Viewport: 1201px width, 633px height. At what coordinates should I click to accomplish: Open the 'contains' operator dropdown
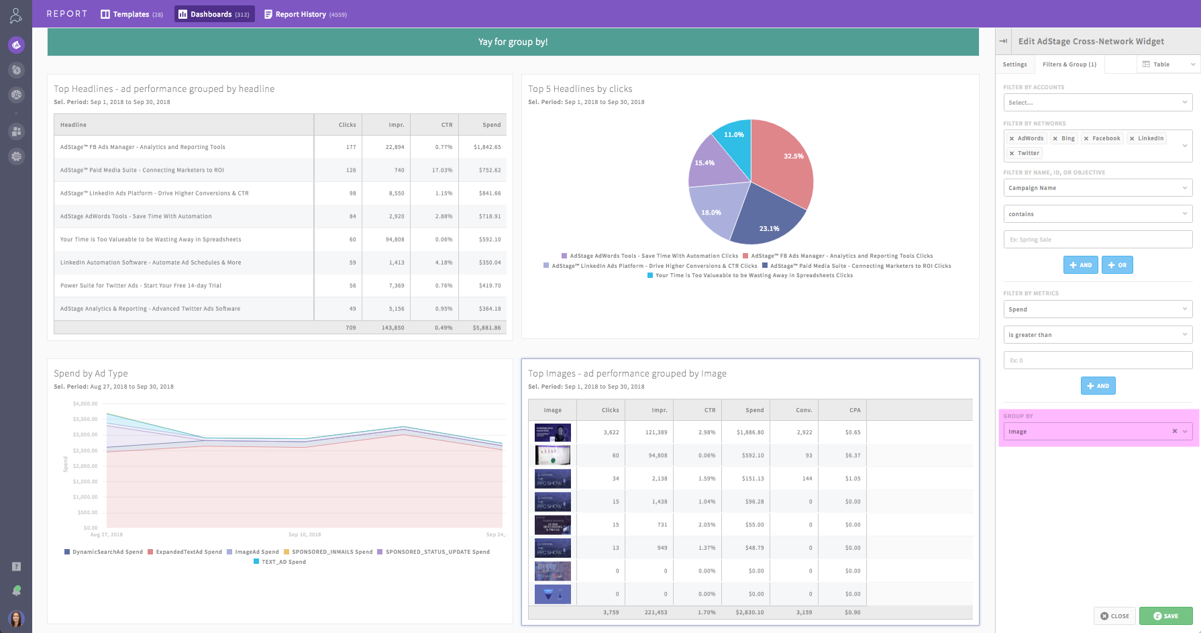tap(1098, 214)
